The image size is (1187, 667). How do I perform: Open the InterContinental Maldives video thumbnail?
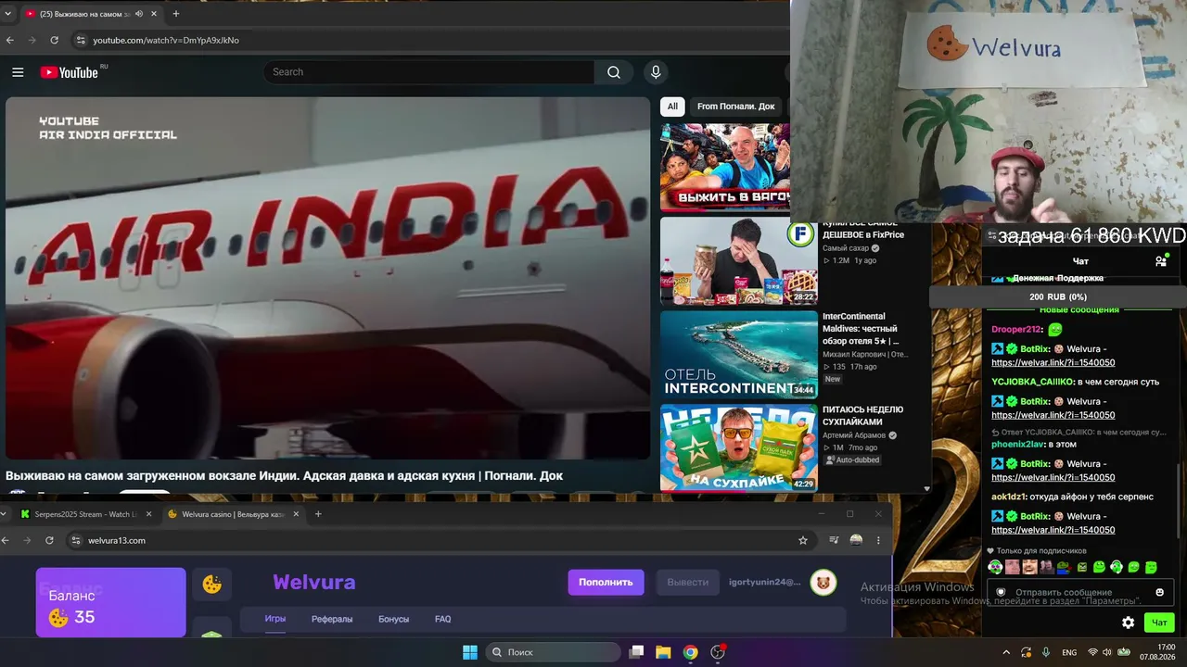[739, 355]
